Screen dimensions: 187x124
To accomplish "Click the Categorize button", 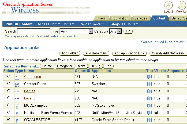I will pos(65,66).
